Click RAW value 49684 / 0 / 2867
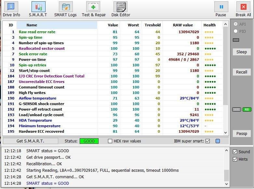The image size is (254, 189). tap(183, 60)
